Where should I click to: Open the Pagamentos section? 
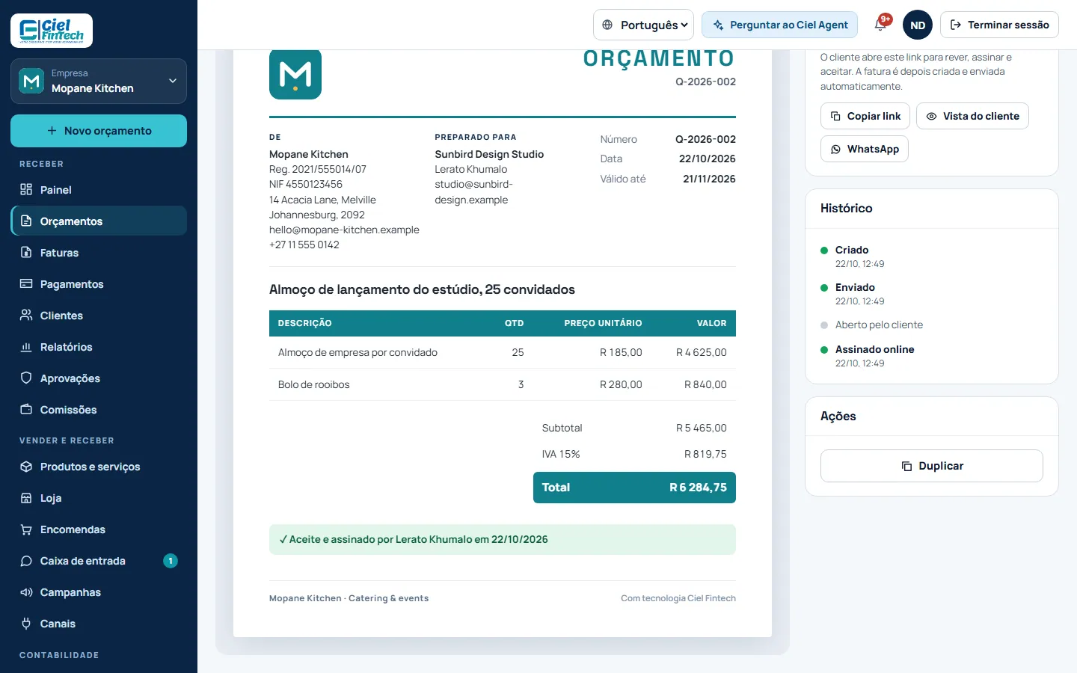(99, 284)
